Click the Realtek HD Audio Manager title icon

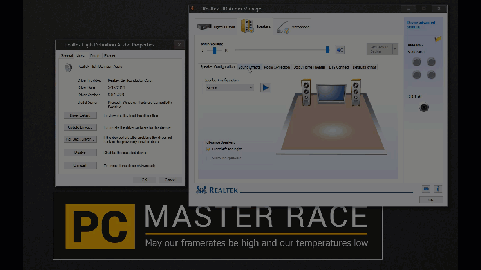coord(192,8)
